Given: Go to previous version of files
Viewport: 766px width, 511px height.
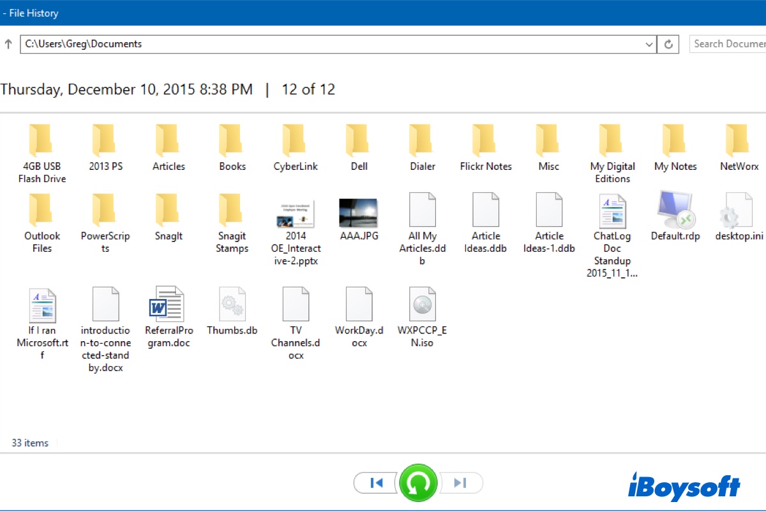Looking at the screenshot, I should coord(376,483).
